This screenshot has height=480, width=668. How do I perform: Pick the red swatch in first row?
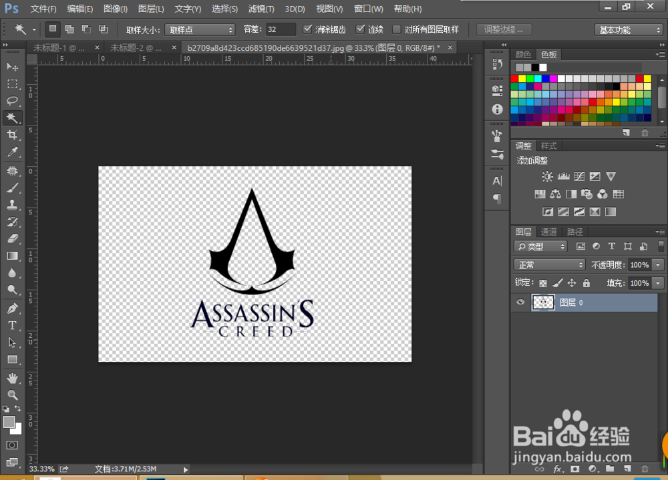[x=514, y=79]
